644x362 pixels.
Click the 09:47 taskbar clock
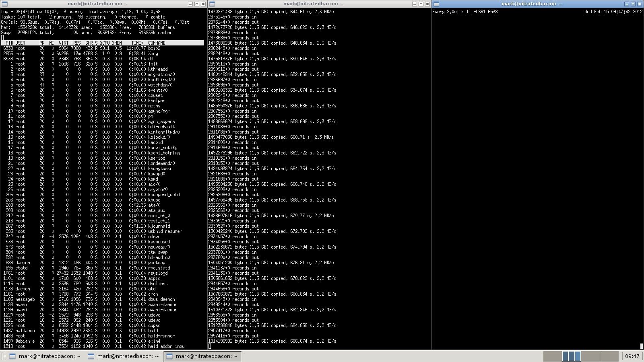click(632, 356)
